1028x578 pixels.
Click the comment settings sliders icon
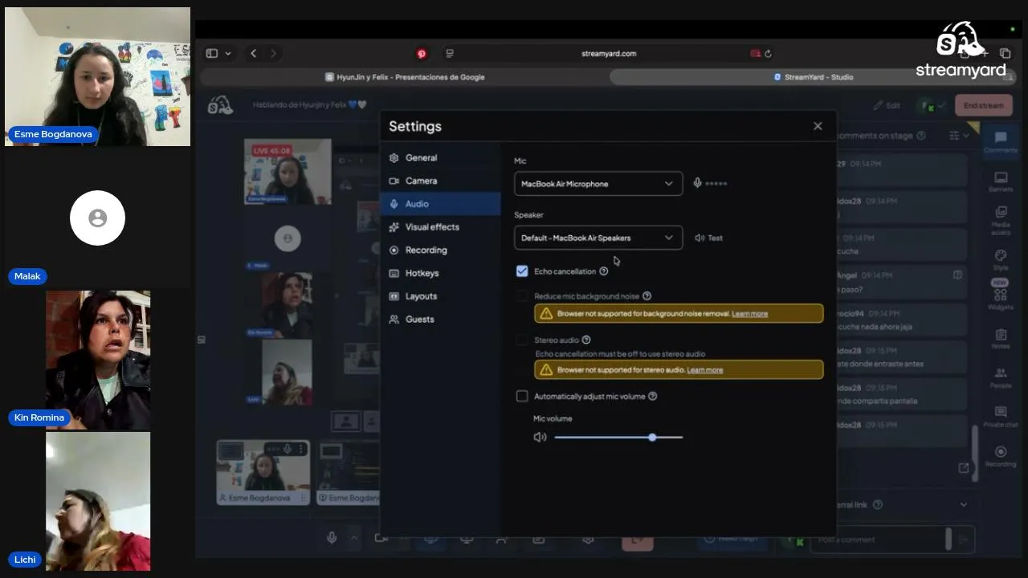coord(954,136)
